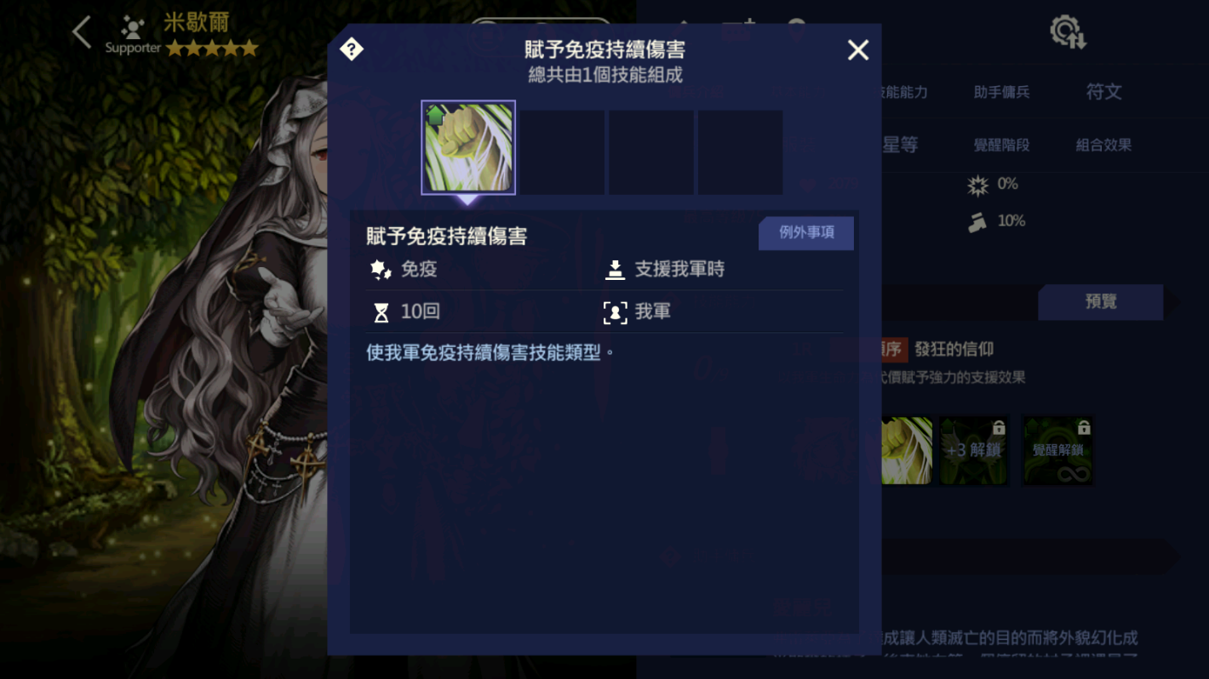Tap the locked +3 解鎖 skill
Viewport: 1209px width, 679px height.
973,450
